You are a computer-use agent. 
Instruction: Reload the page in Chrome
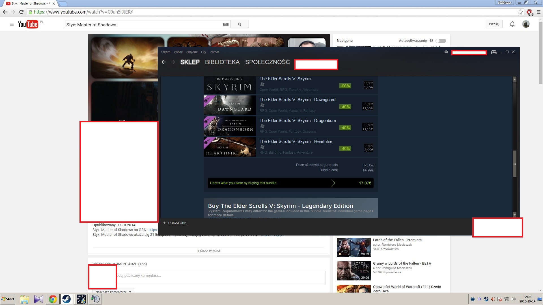[21, 12]
